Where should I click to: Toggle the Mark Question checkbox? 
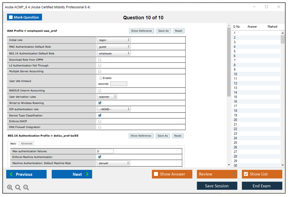point(11,17)
